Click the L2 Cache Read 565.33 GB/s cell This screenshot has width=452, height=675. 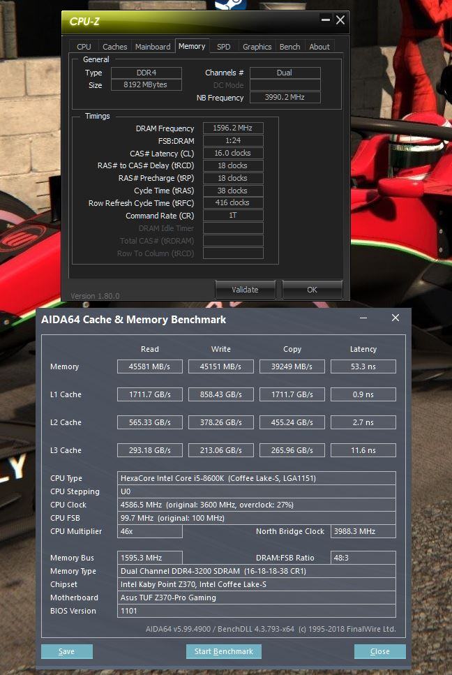pyautogui.click(x=150, y=422)
